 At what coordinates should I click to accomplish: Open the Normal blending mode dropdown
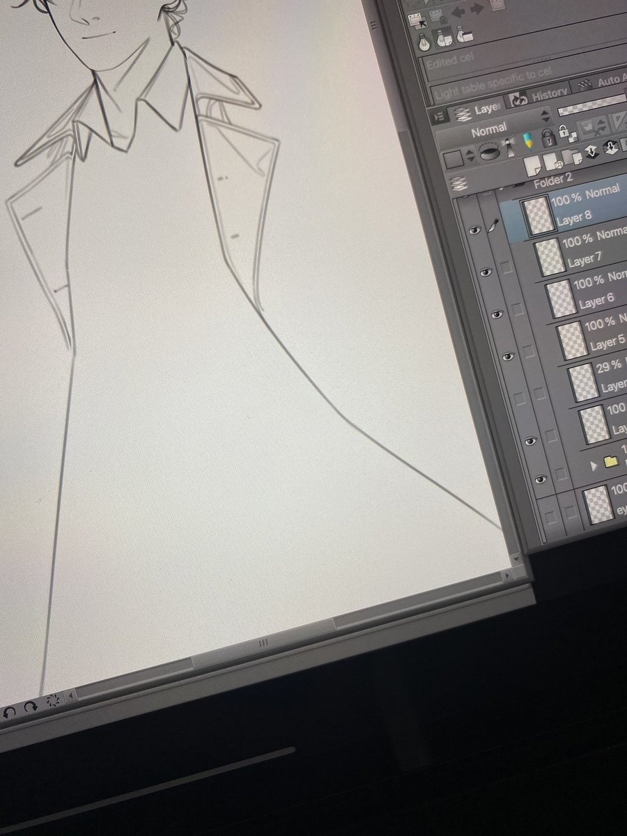coord(493,130)
